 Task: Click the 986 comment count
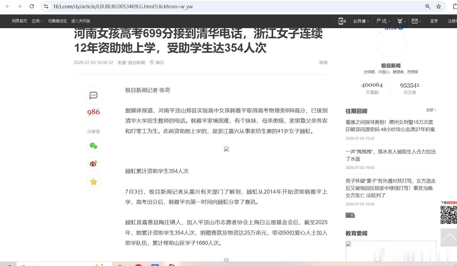pos(93,112)
